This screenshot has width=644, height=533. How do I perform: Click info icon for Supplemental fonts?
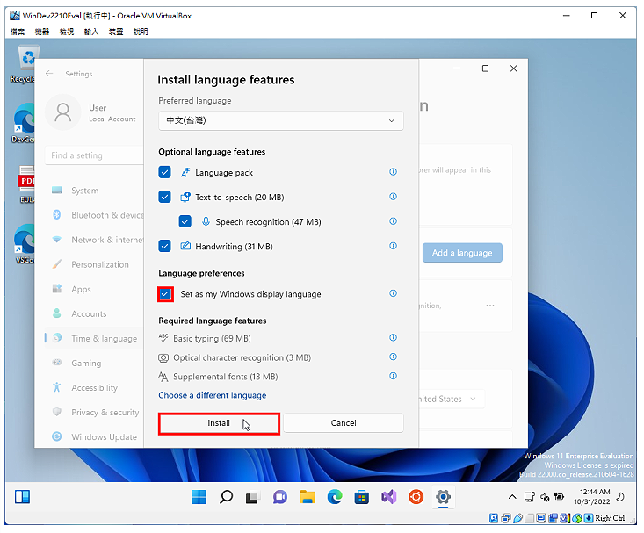click(x=393, y=376)
